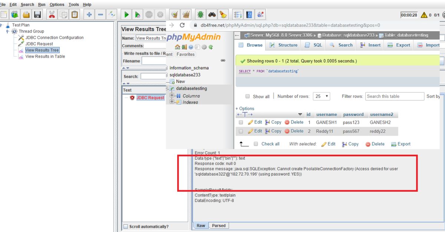Open the Run menu
Screen dimensions: 445x232
pyautogui.click(x=42, y=4)
